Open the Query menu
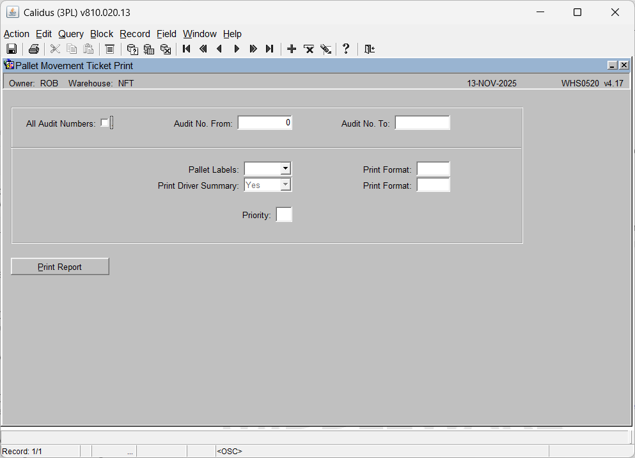Viewport: 635px width, 458px height. 71,34
